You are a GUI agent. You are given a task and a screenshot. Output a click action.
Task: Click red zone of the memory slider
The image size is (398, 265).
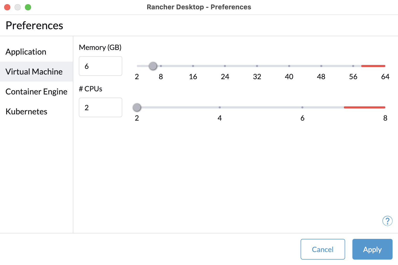[373, 66]
